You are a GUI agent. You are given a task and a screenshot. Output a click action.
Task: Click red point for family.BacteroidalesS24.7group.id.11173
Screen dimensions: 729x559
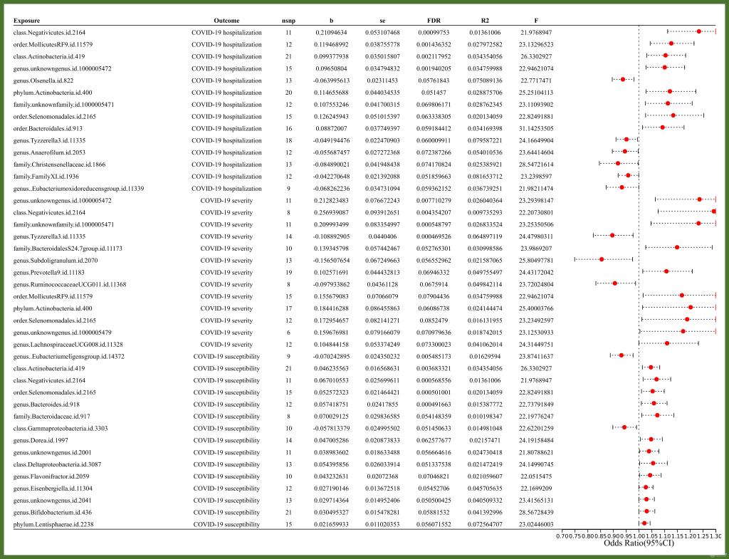pos(677,247)
